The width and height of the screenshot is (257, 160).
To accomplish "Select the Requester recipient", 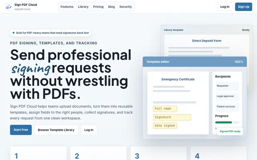I will 227,86.
